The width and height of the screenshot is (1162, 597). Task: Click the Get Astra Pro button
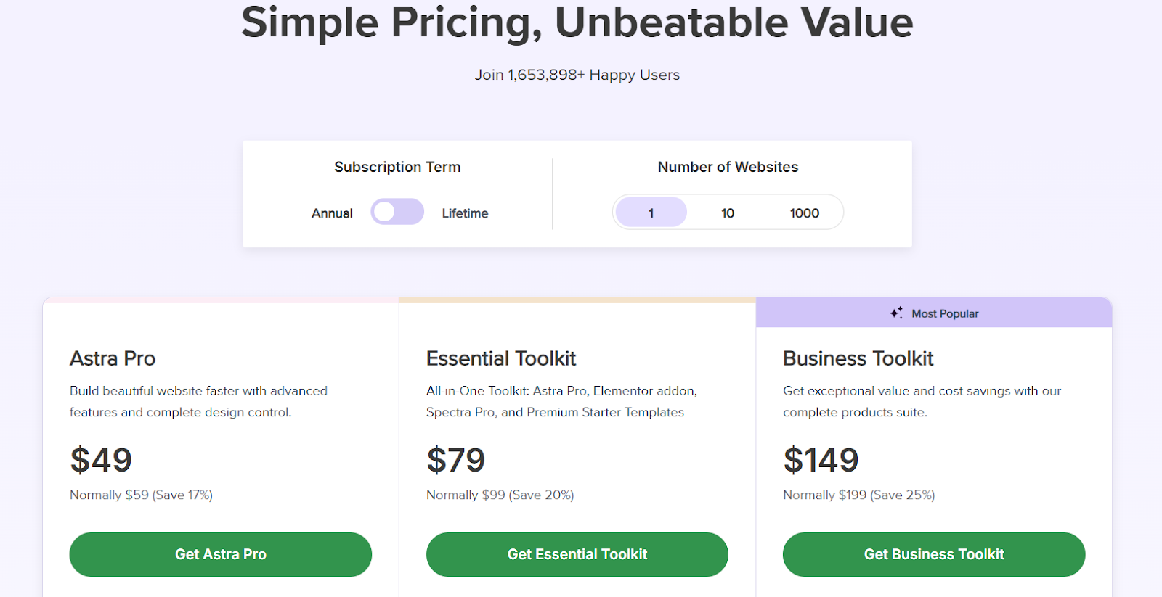point(220,554)
